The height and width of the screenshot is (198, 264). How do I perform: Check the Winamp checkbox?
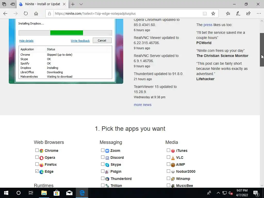tap(168, 178)
